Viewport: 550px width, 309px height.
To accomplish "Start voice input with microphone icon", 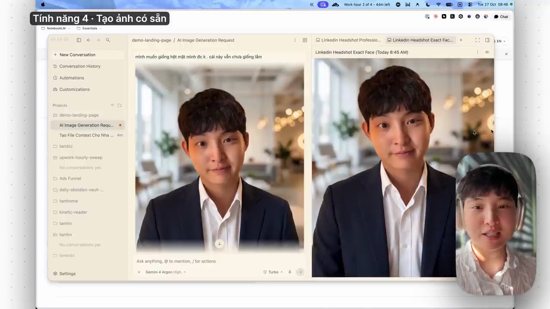I will (x=290, y=272).
